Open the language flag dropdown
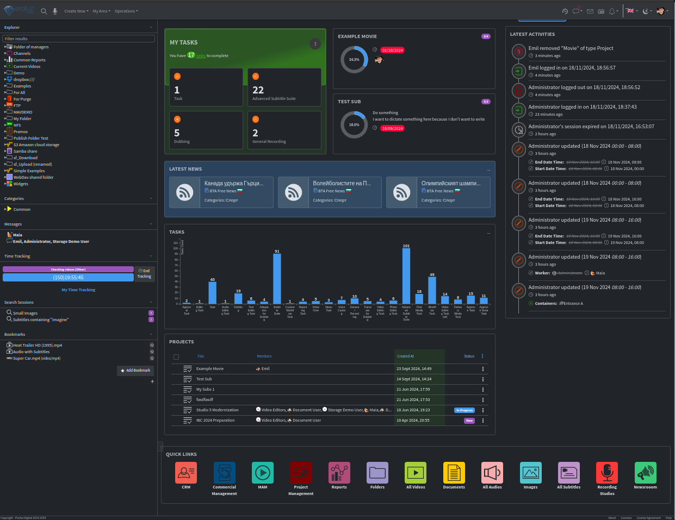The width and height of the screenshot is (675, 520). pos(631,11)
